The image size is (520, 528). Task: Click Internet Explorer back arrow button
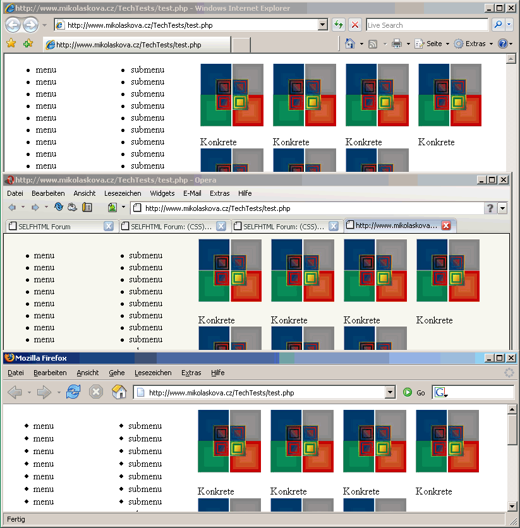13,25
